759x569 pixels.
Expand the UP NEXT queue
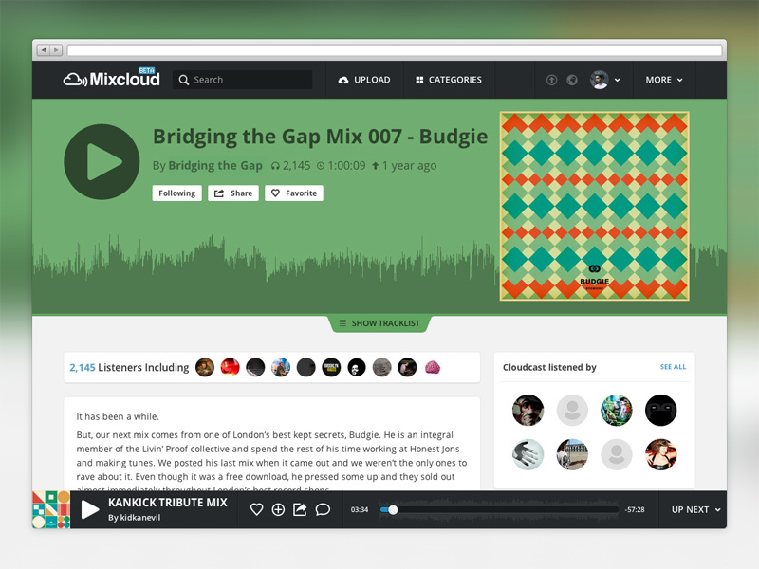click(696, 509)
